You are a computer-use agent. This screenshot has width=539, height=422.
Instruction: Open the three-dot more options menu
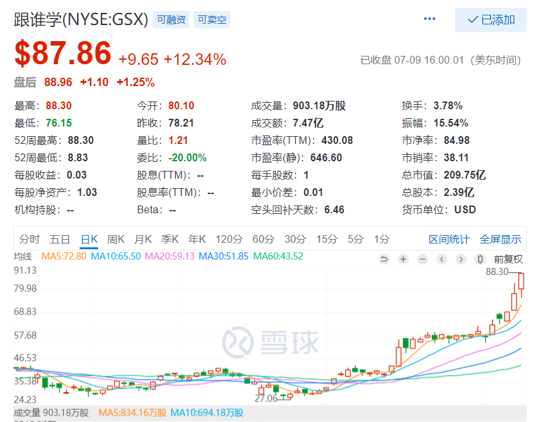[x=430, y=19]
